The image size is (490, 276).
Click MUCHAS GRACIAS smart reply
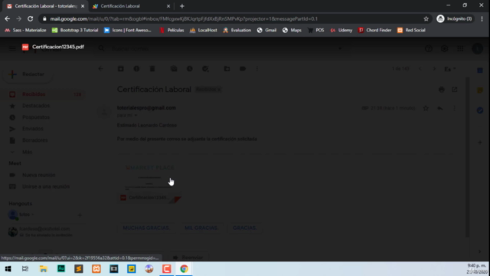tap(146, 228)
